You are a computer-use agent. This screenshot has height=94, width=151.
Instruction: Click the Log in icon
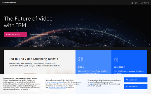pyautogui.click(x=132, y=3)
